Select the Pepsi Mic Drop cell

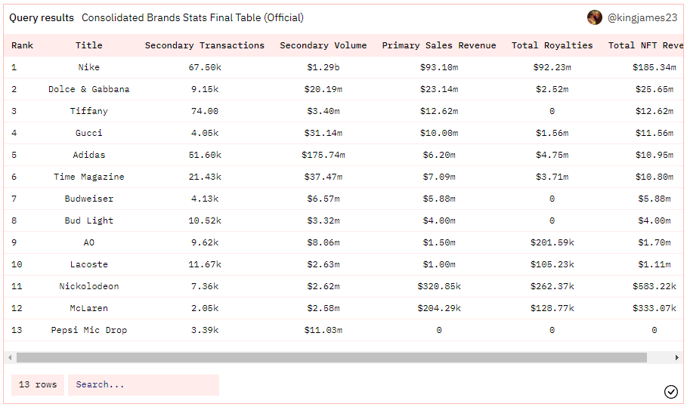click(88, 330)
